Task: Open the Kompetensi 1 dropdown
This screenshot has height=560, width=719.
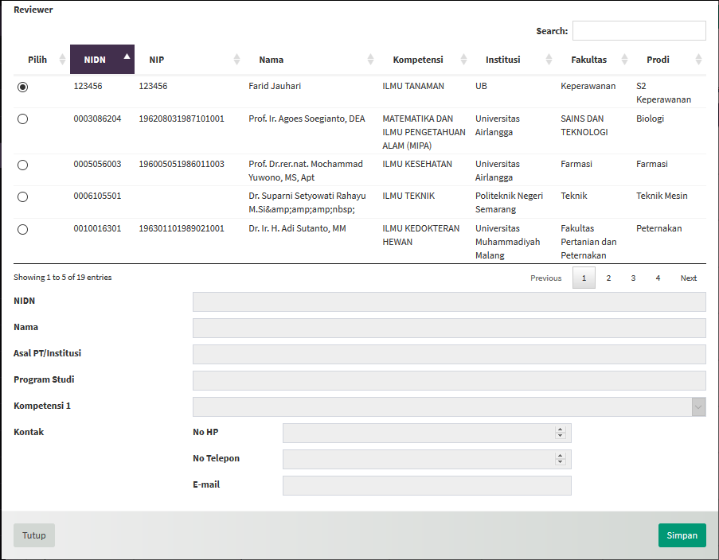Action: coord(449,407)
